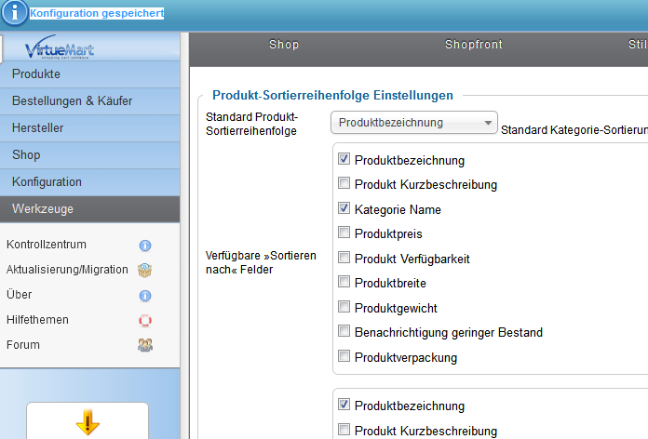The width and height of the screenshot is (648, 439).
Task: Click the yellow download arrow icon
Action: point(88,423)
